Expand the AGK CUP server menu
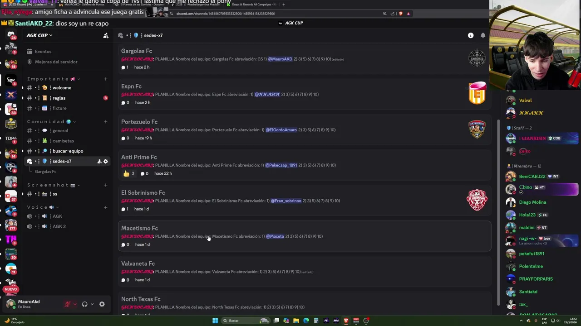This screenshot has height=326, width=581. click(x=39, y=35)
